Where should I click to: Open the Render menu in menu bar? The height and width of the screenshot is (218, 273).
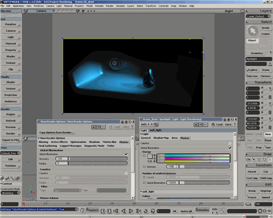click(110, 6)
